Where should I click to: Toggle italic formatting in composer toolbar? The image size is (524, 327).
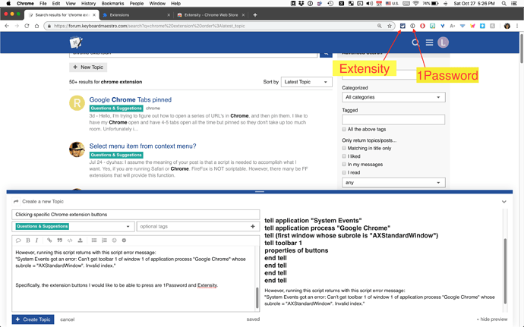pos(36,241)
